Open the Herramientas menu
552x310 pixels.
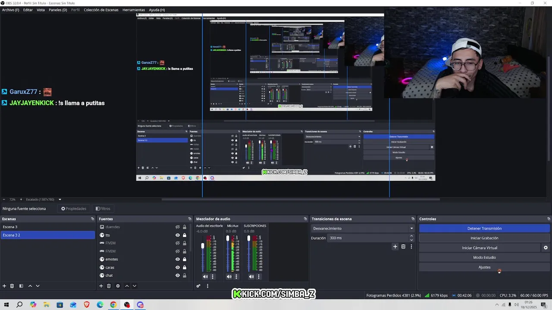coord(134,10)
